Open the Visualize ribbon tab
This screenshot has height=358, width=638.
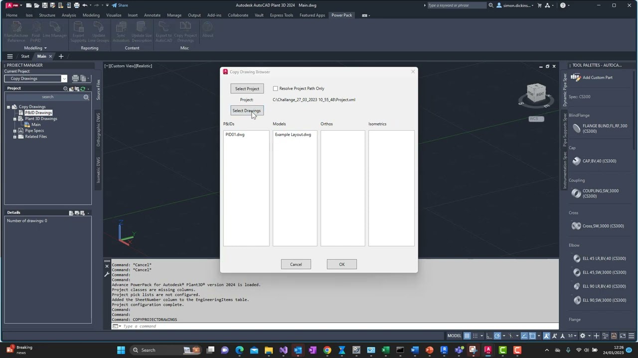coord(114,15)
